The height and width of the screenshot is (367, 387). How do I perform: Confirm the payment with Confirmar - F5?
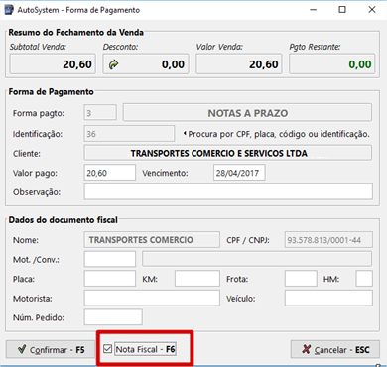[48, 349]
